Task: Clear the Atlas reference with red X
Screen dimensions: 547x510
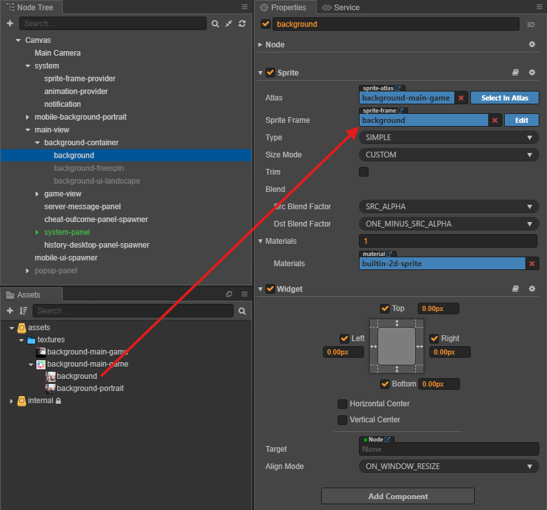Action: [461, 98]
